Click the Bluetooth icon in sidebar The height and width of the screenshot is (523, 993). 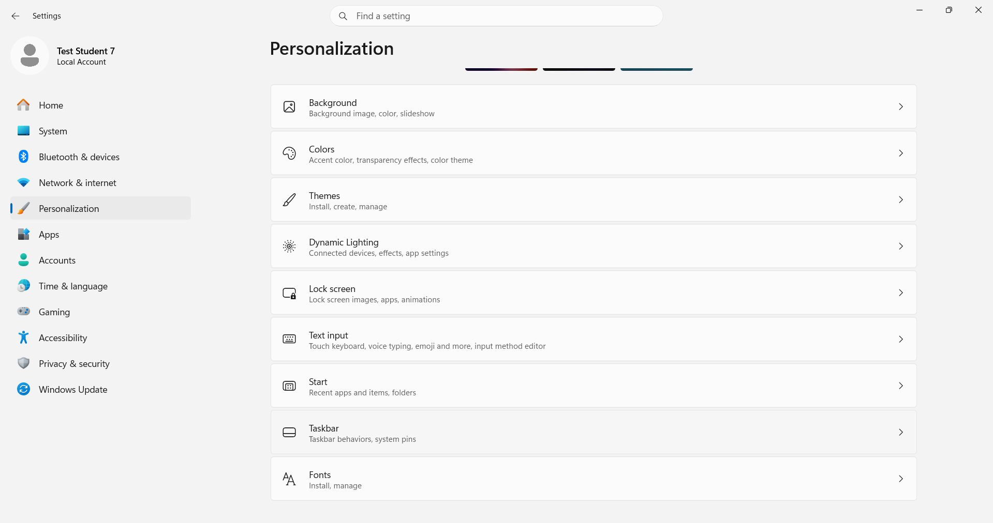pos(23,157)
